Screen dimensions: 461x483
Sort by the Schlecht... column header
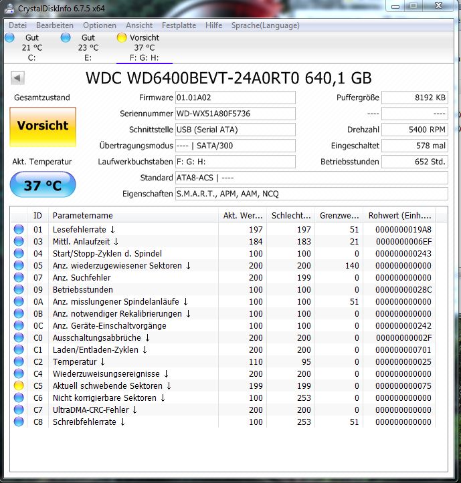[290, 215]
